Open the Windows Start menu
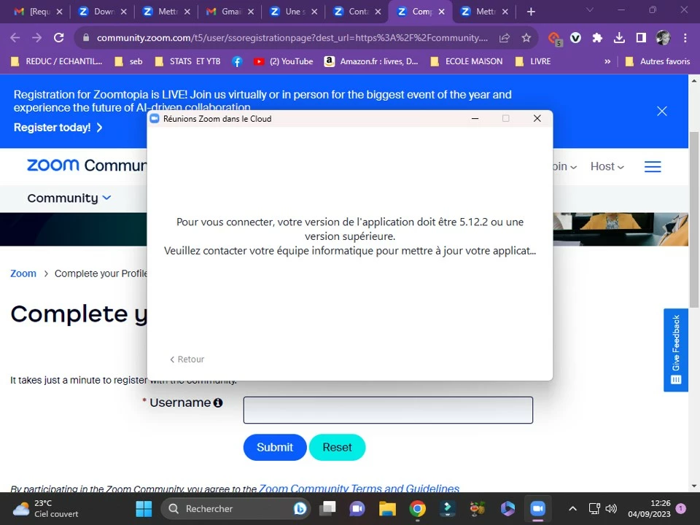This screenshot has width=700, height=525. pyautogui.click(x=144, y=508)
